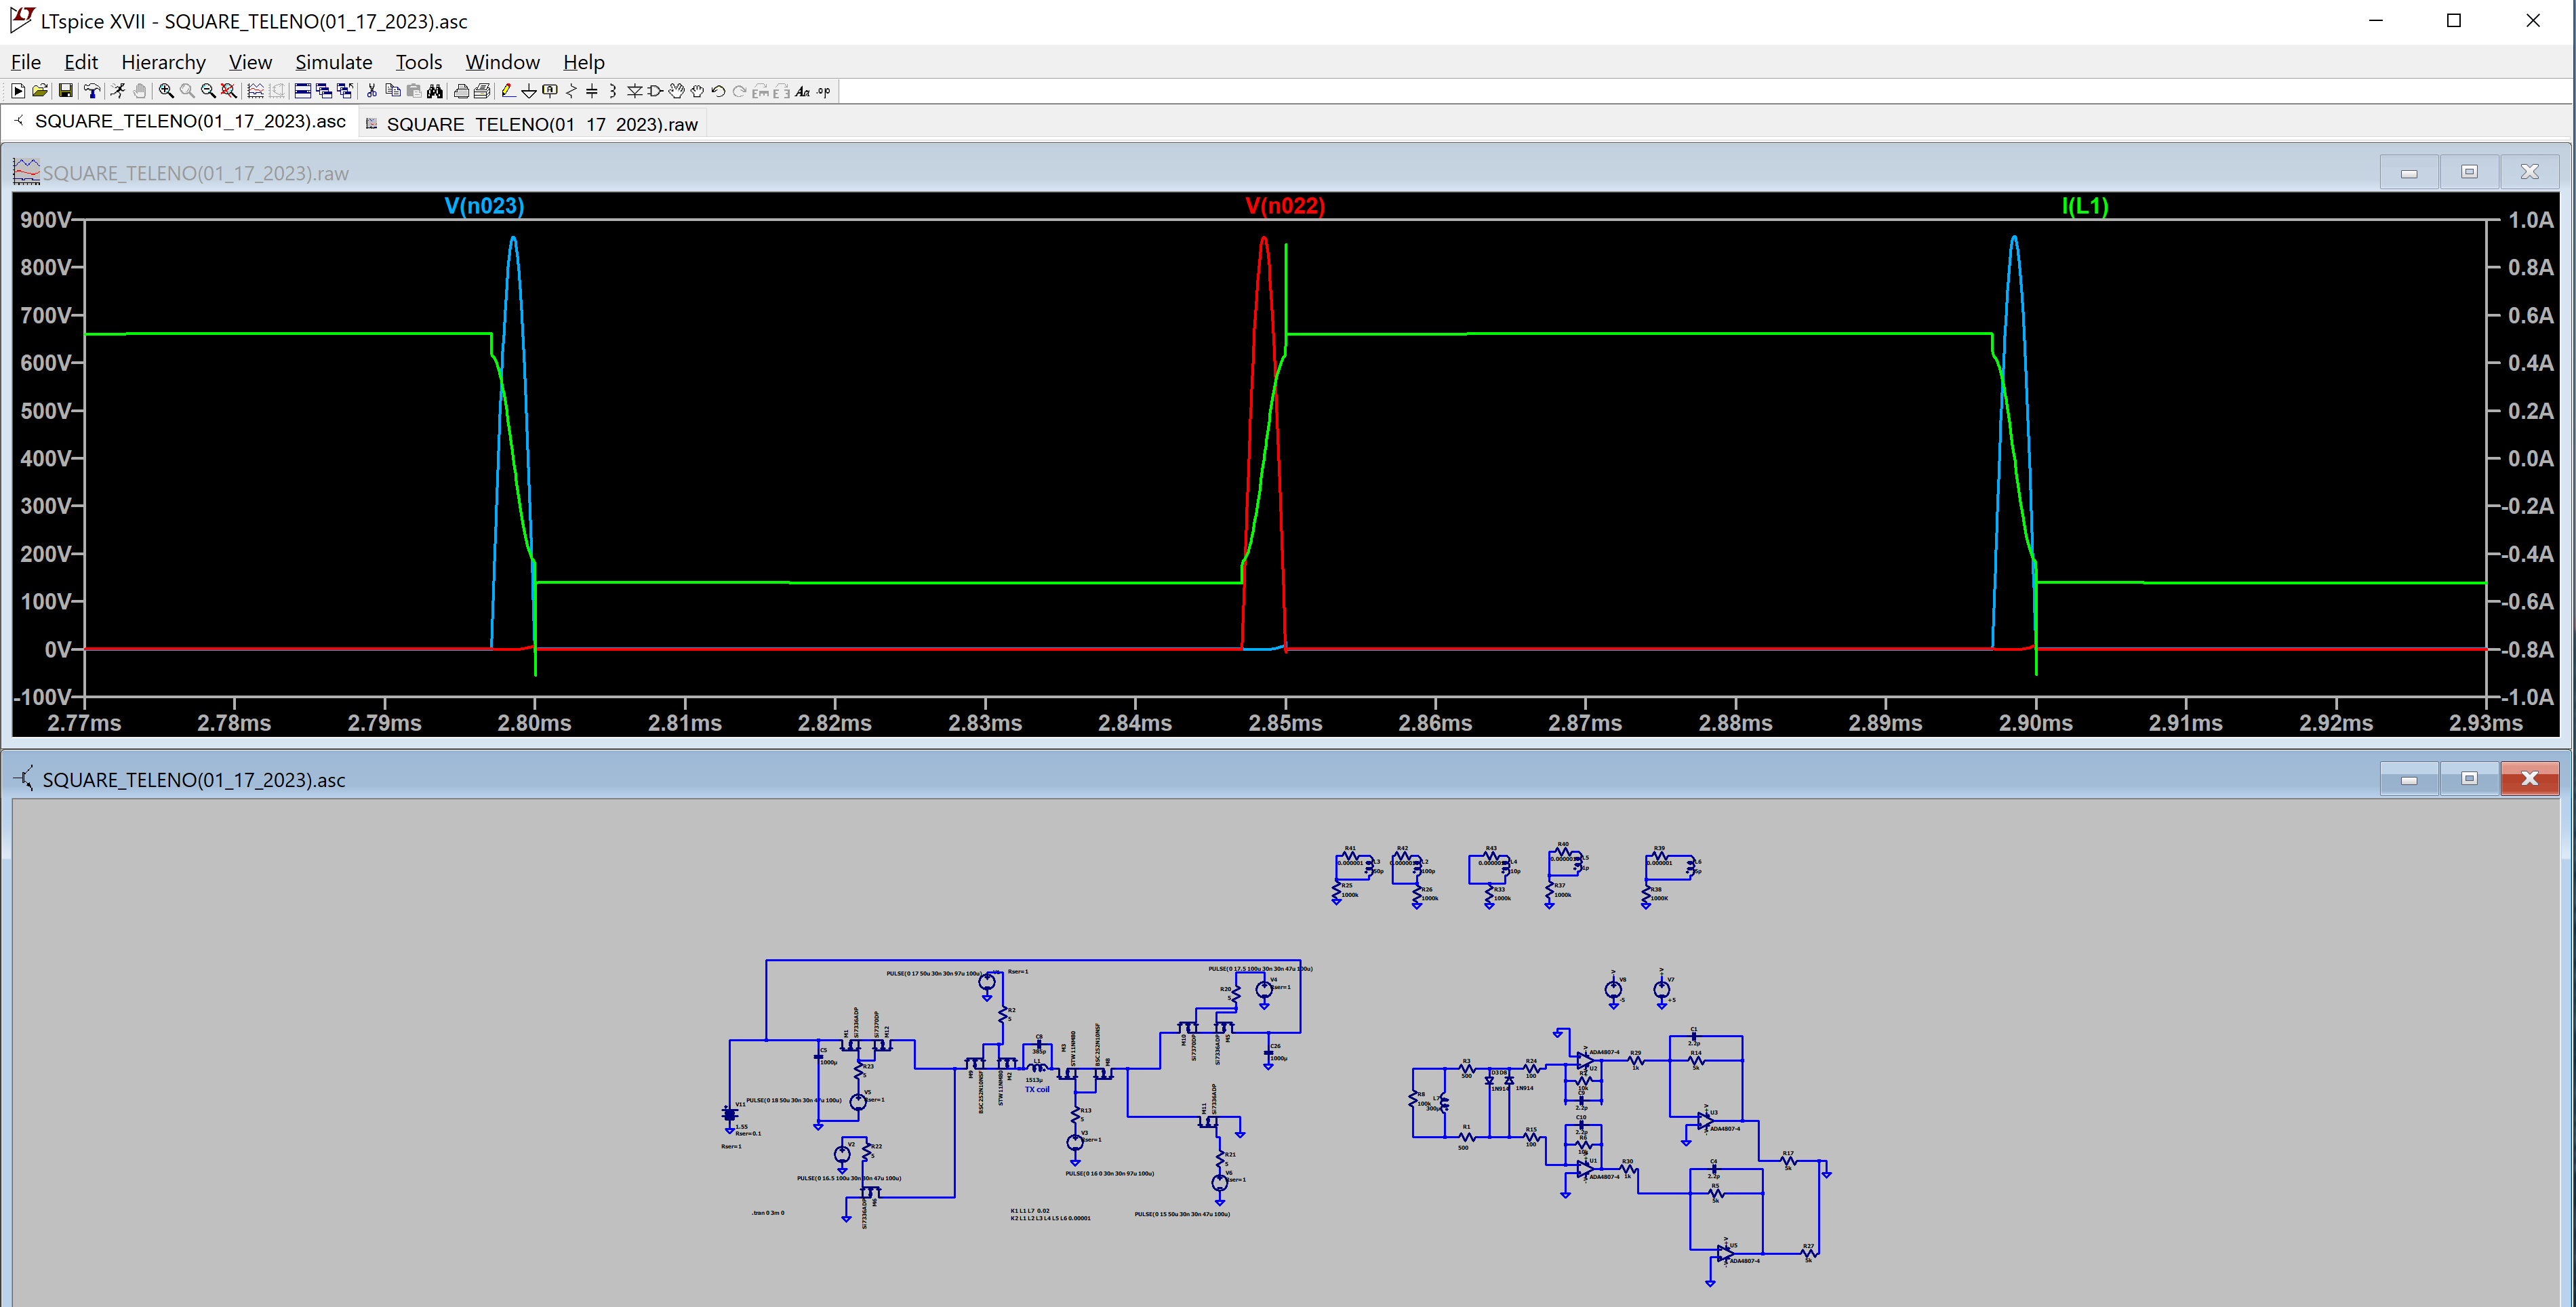The width and height of the screenshot is (2576, 1307).
Task: Open the Control Panel hammer icon
Action: coord(92,91)
